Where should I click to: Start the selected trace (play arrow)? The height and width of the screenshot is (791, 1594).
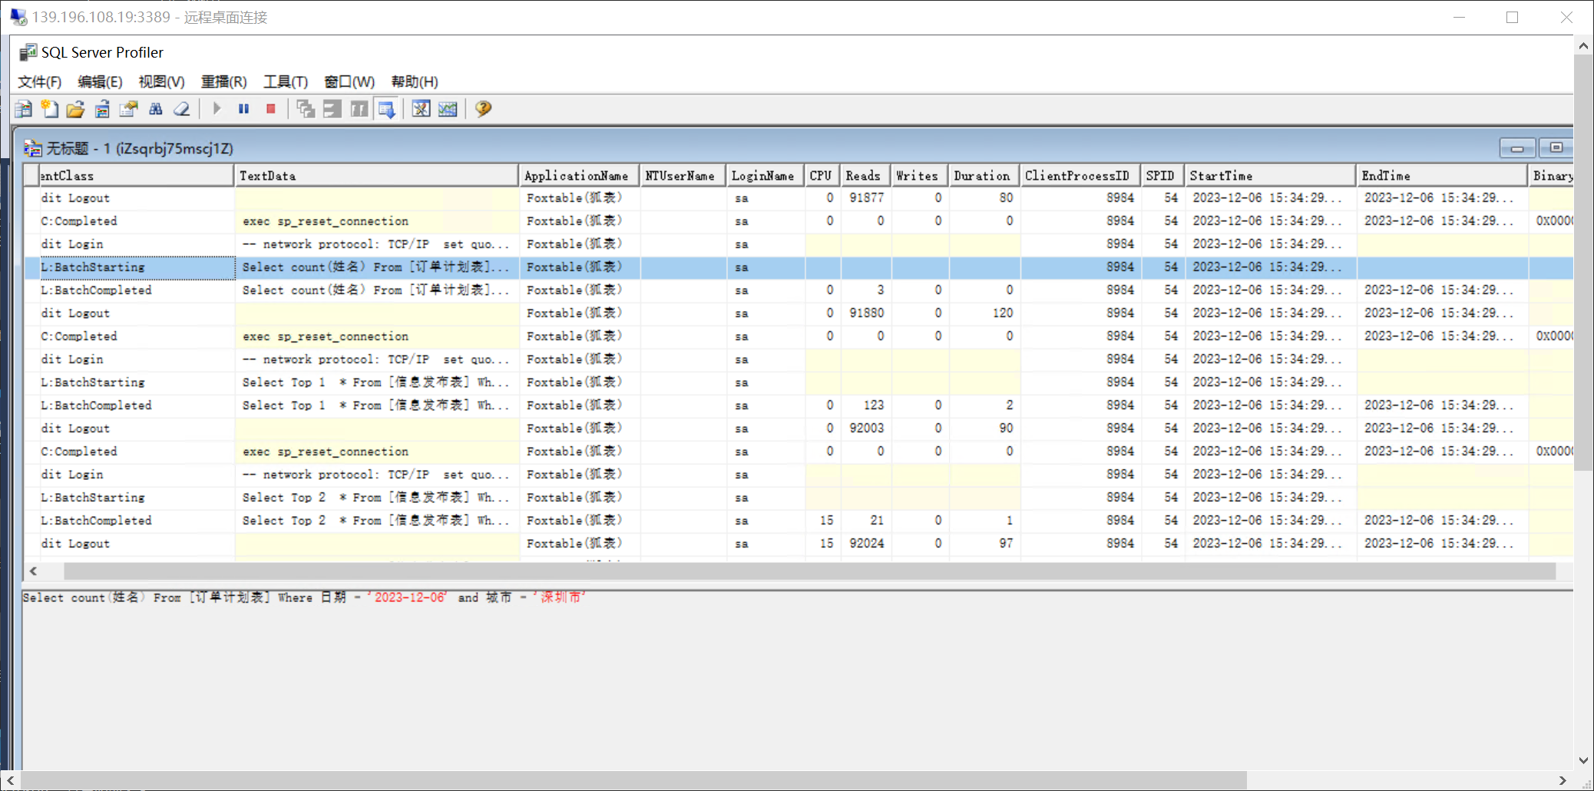click(217, 109)
